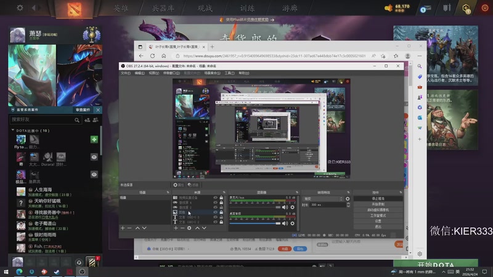
Task: Click OBS Start Recording button (开始录制)
Action: (378, 204)
